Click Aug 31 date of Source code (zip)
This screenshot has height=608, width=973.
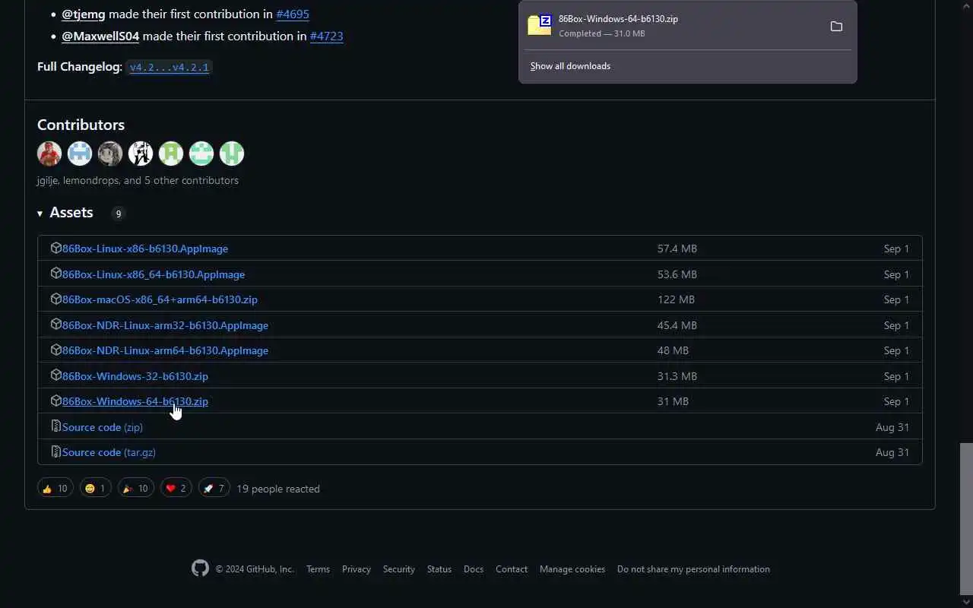click(x=892, y=427)
